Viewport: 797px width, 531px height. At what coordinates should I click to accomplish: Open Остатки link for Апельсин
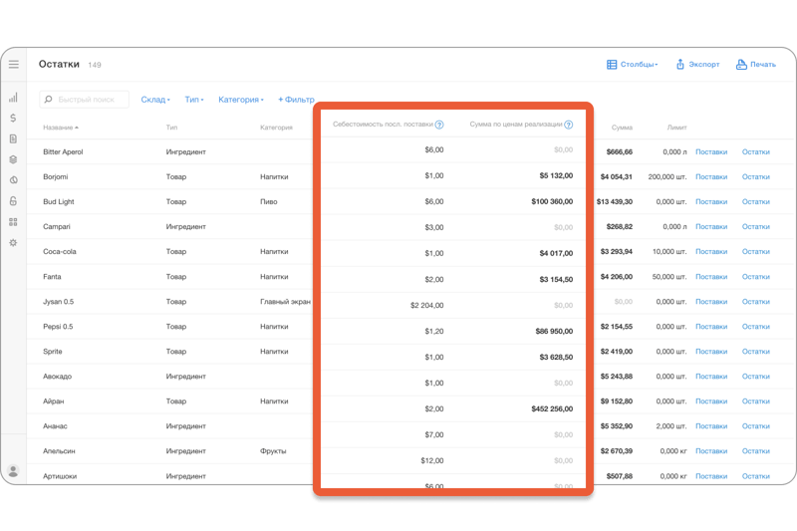point(756,451)
